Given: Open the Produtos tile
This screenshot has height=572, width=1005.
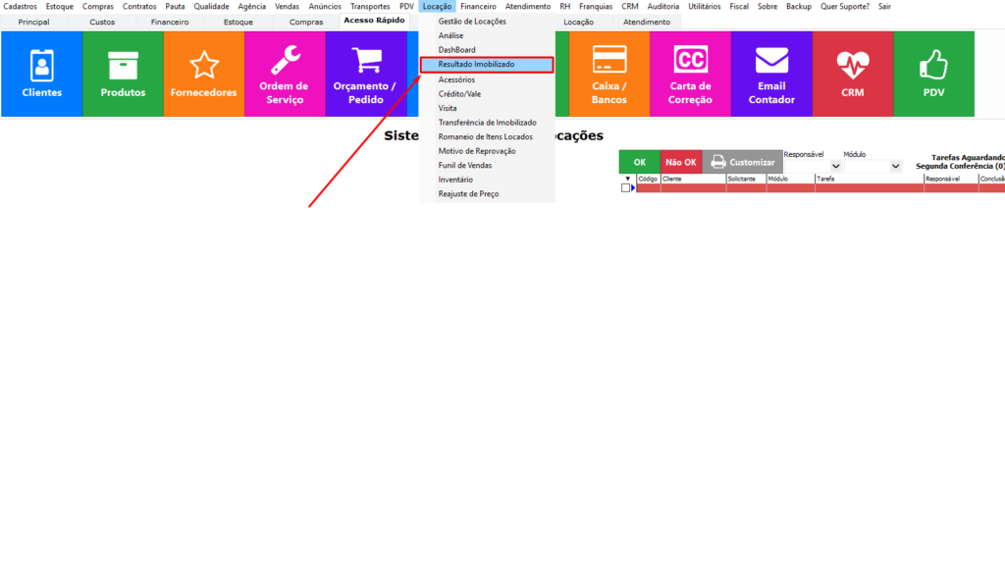Looking at the screenshot, I should (x=123, y=74).
